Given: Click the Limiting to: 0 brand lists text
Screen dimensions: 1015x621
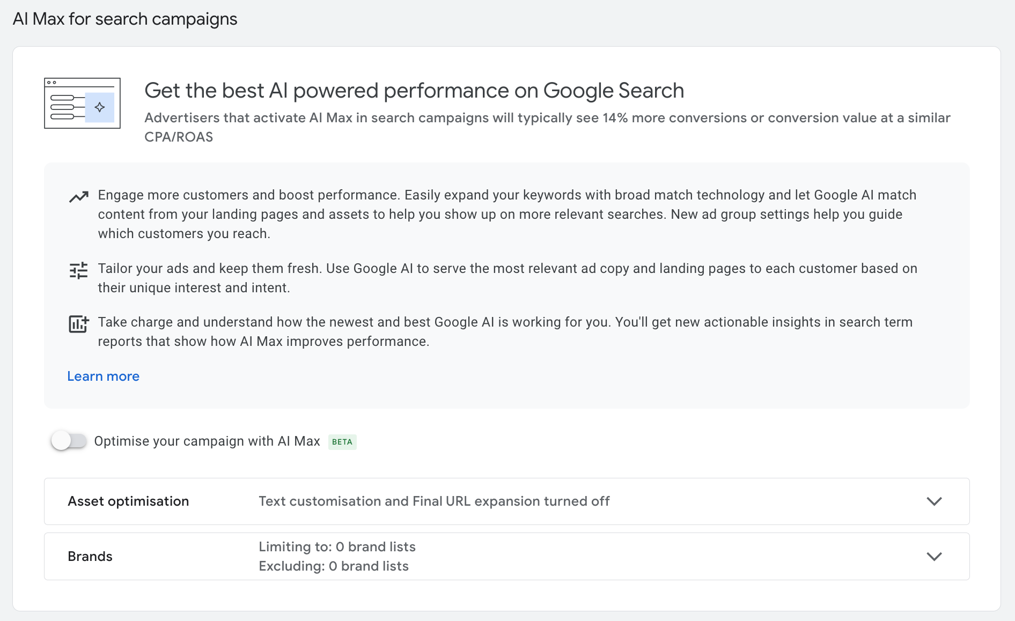Looking at the screenshot, I should 337,547.
